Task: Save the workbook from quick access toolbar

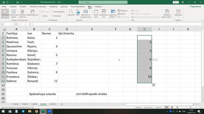Action: coord(4,2)
